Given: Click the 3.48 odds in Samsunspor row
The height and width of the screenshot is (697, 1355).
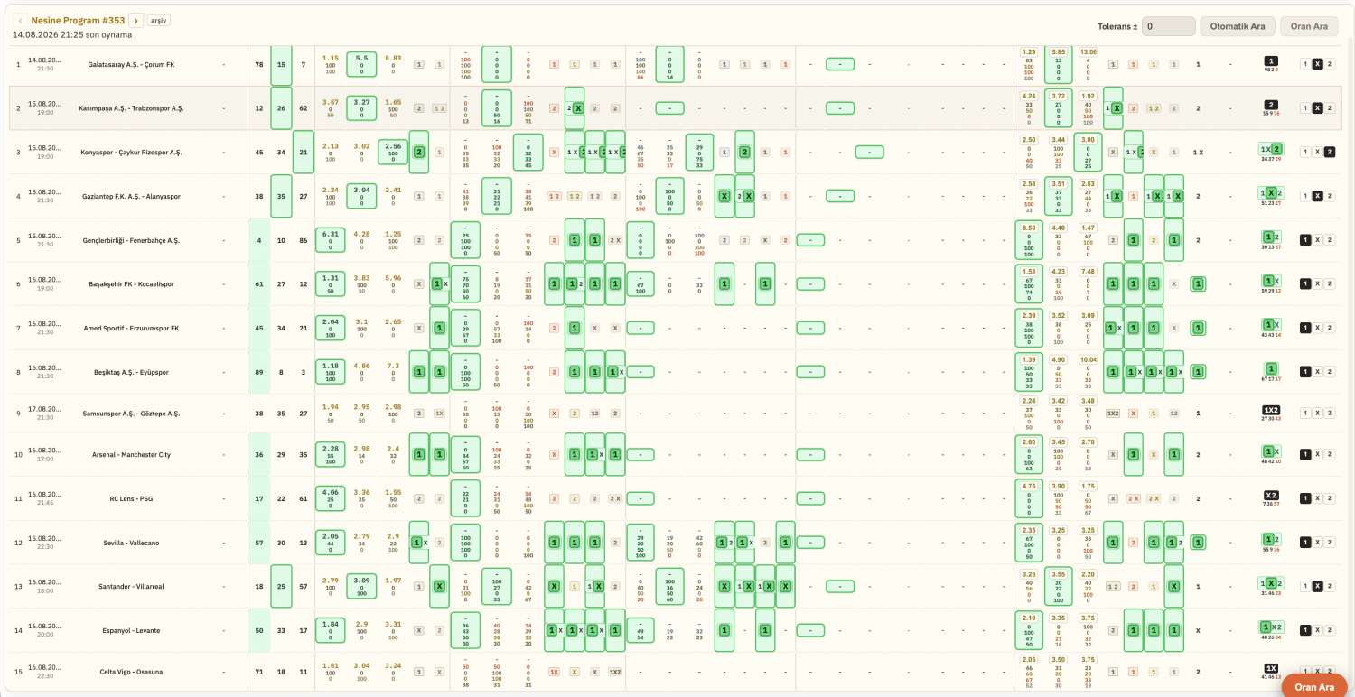Looking at the screenshot, I should [1089, 401].
